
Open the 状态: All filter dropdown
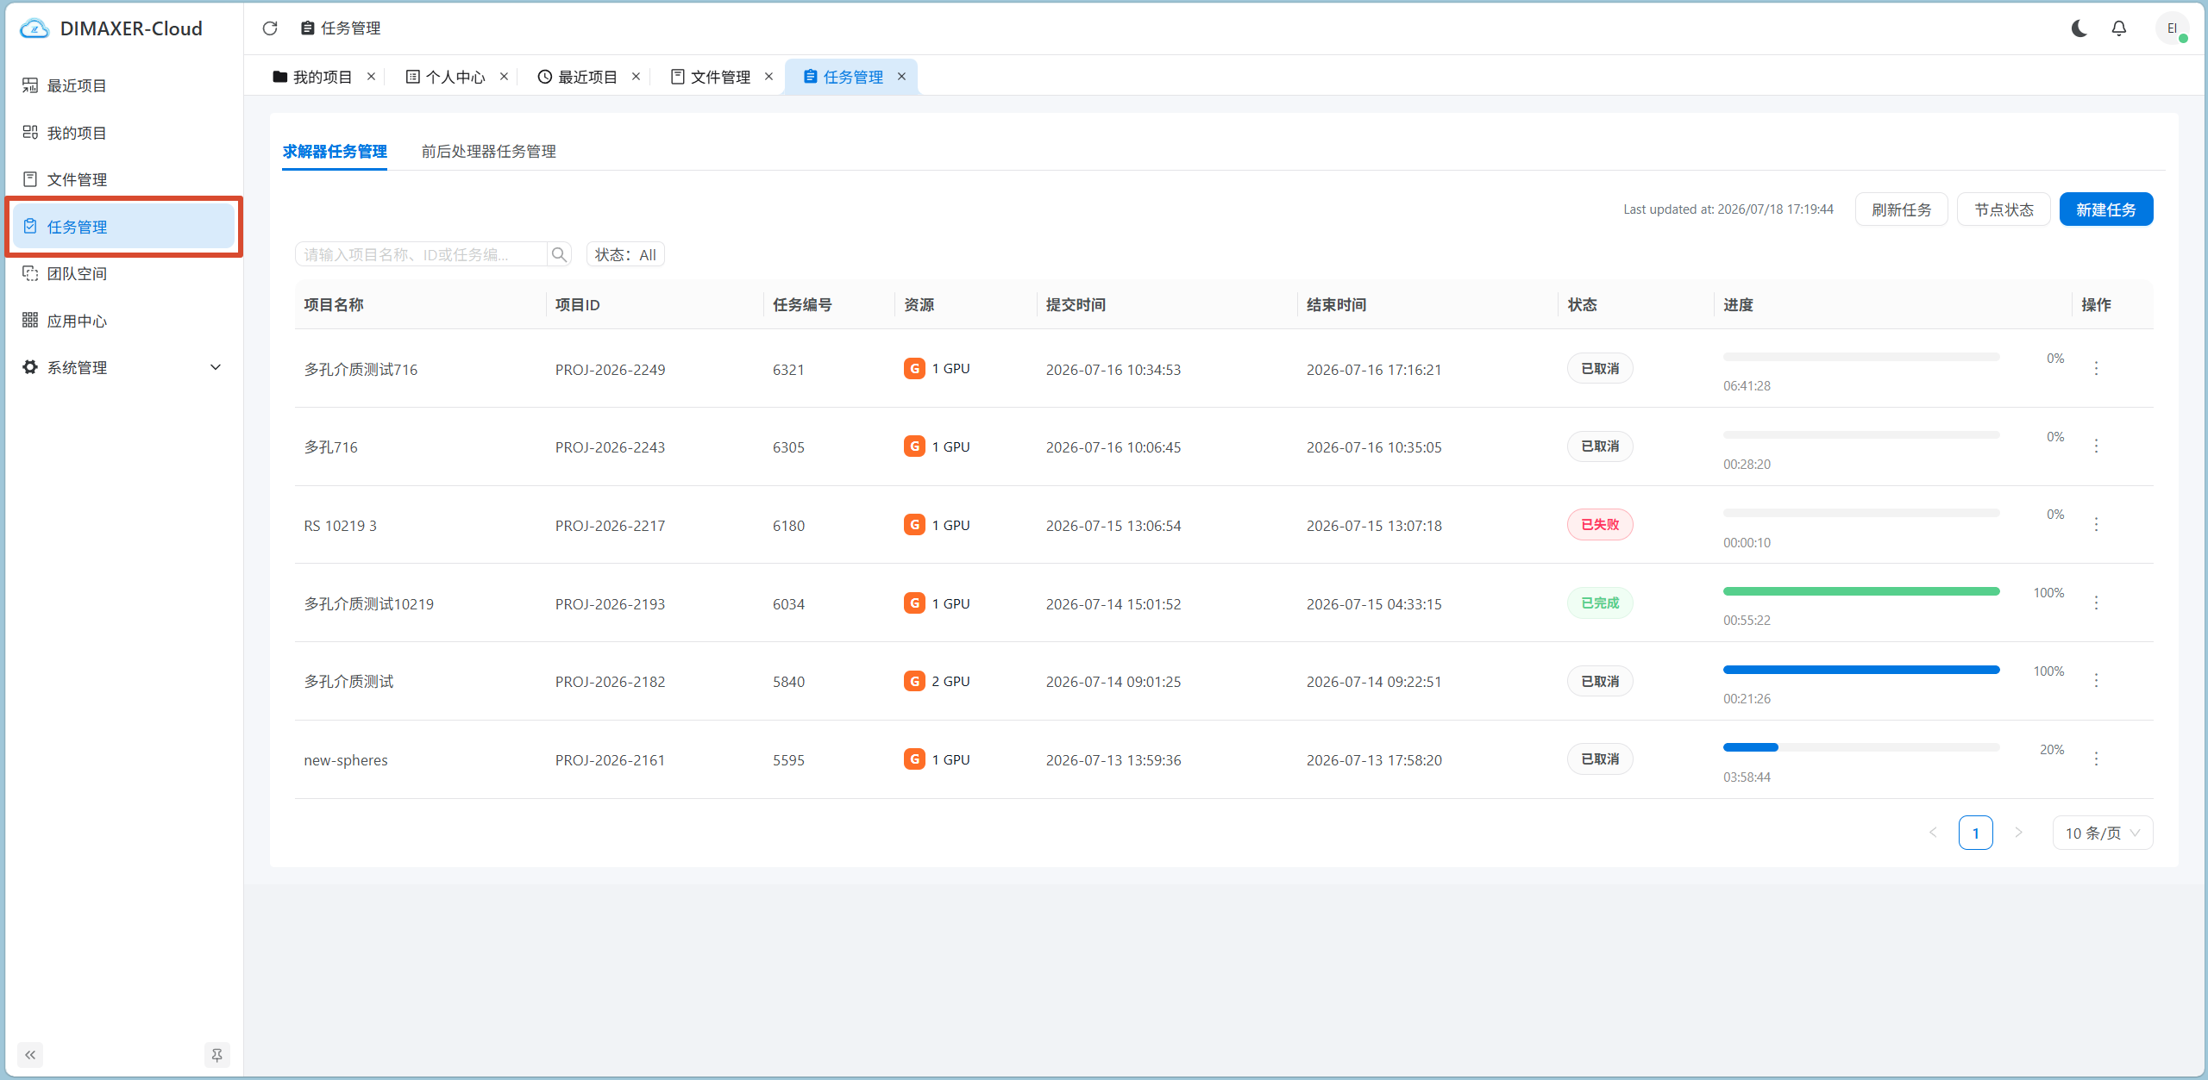(x=625, y=254)
